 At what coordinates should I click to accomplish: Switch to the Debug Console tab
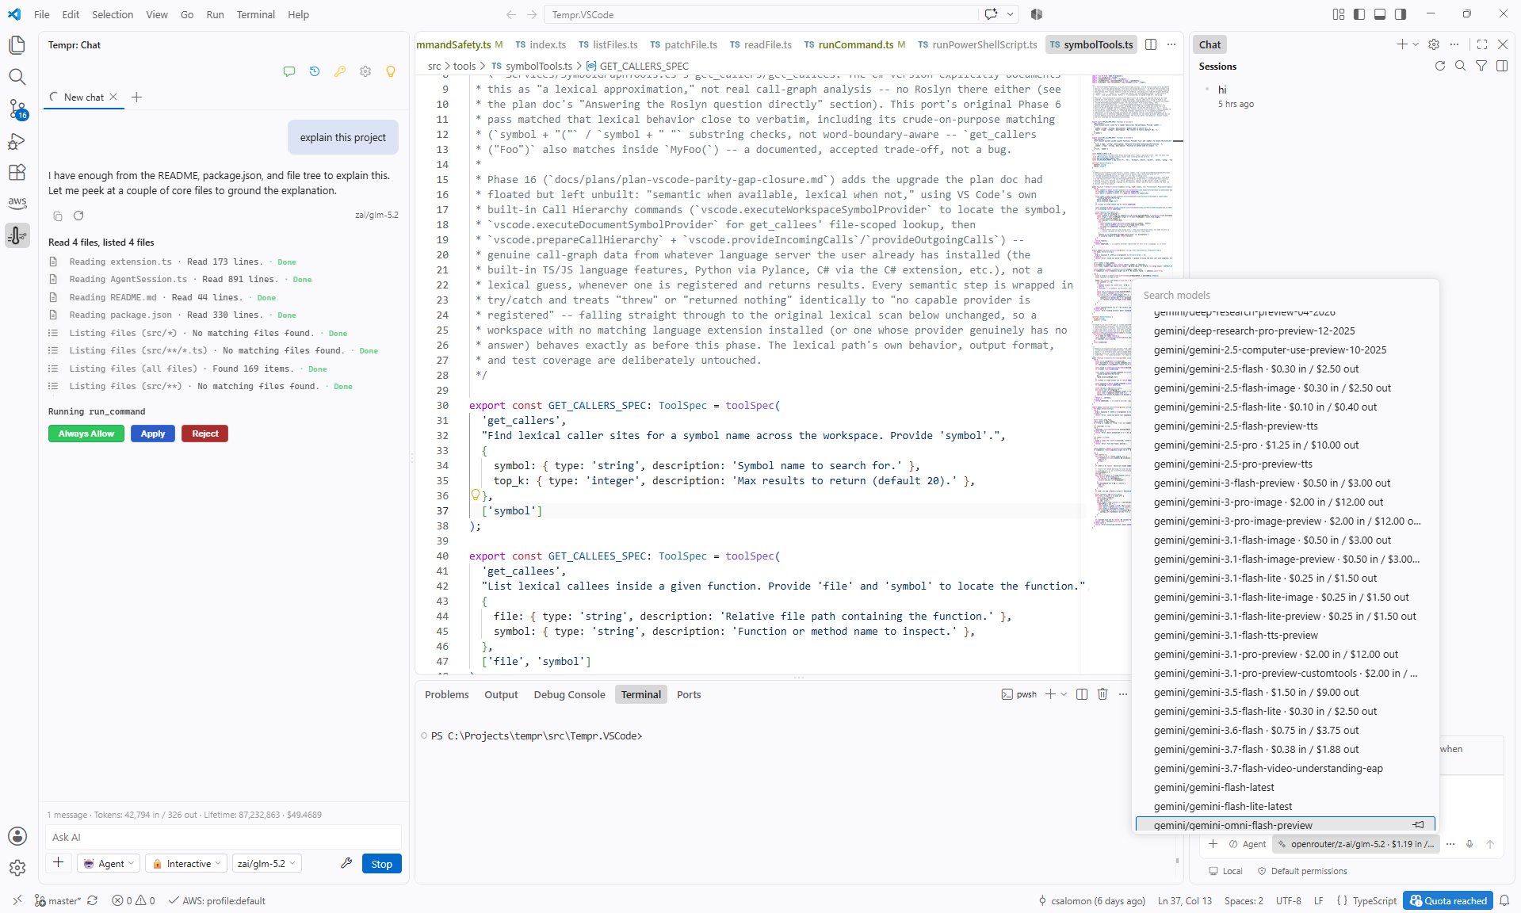tap(569, 694)
